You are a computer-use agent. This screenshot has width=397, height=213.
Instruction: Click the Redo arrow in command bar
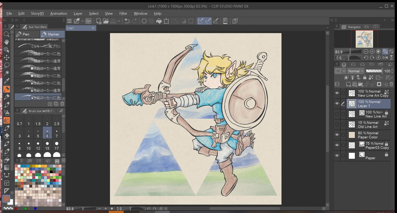[134, 21]
